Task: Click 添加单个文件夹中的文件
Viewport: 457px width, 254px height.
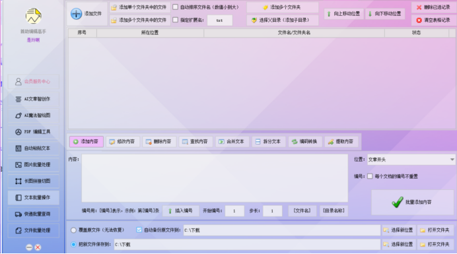Action: pos(139,7)
